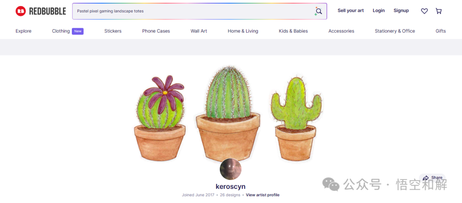This screenshot has height=203, width=462.
Task: Click the search magnifier icon
Action: coord(319,12)
